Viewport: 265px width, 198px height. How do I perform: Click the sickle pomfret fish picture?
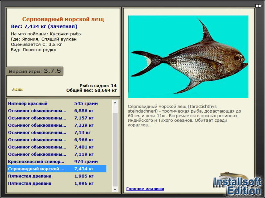click(x=188, y=56)
